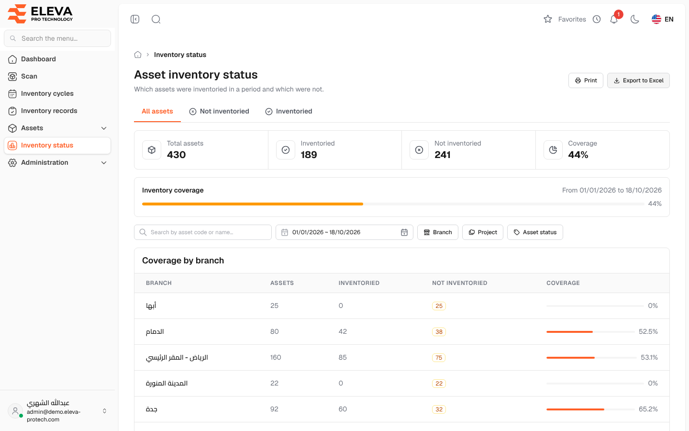Image resolution: width=689 pixels, height=431 pixels.
Task: Click calendar icon at date field end
Action: 404,232
